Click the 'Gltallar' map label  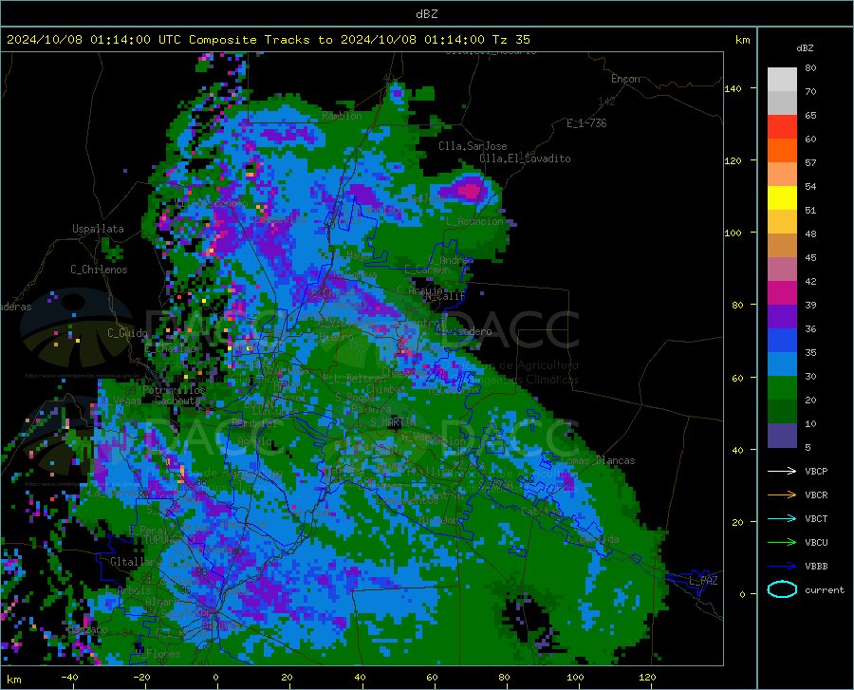coord(136,562)
